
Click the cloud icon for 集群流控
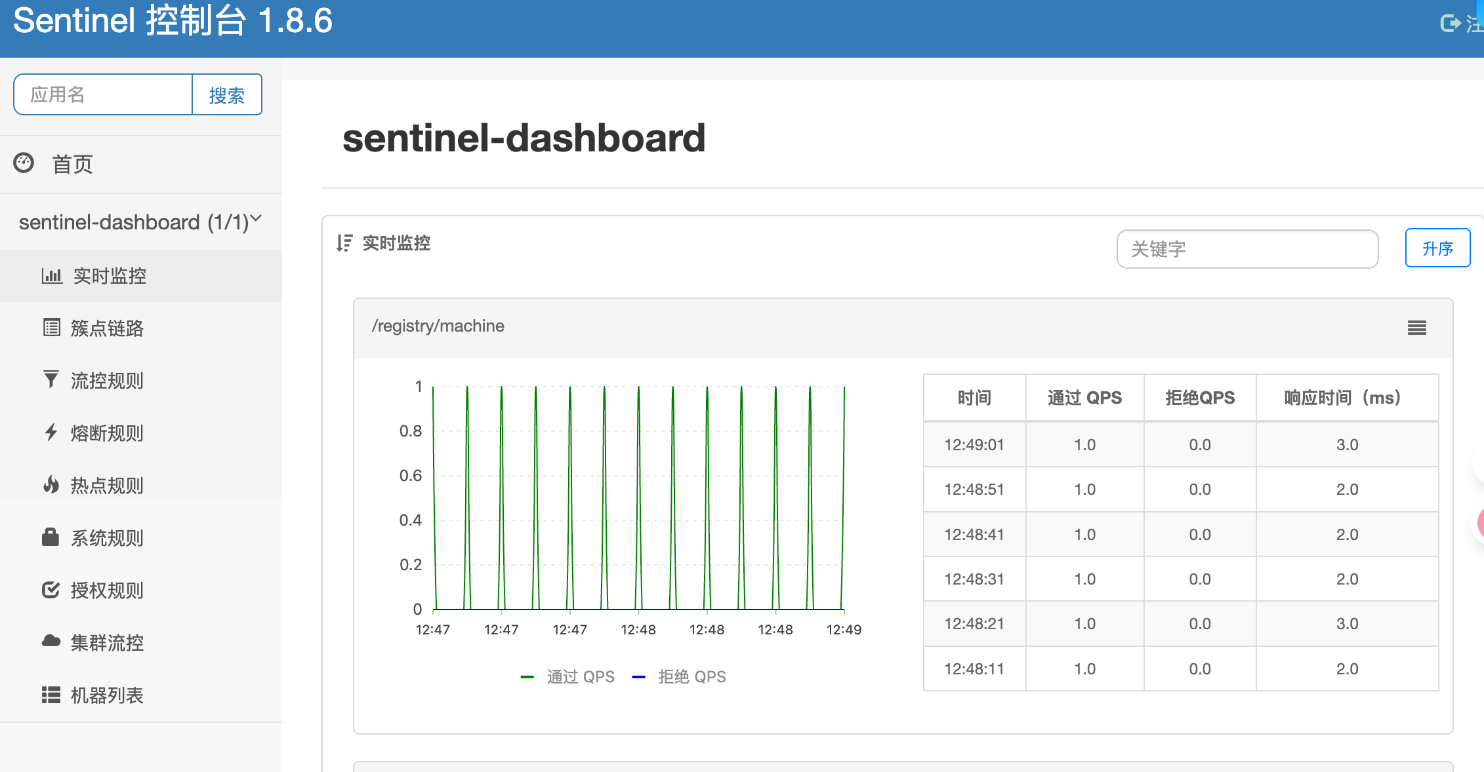pyautogui.click(x=51, y=641)
